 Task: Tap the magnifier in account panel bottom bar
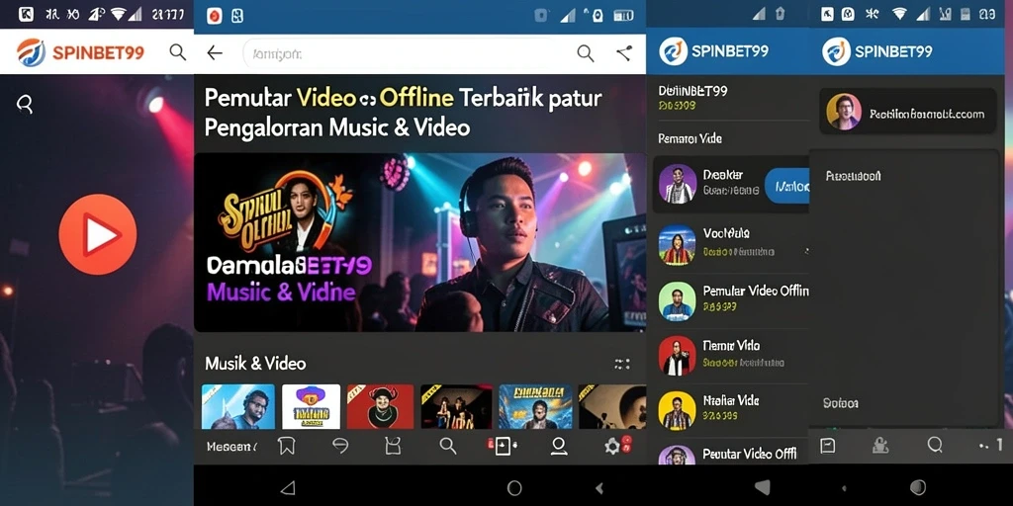(x=935, y=445)
